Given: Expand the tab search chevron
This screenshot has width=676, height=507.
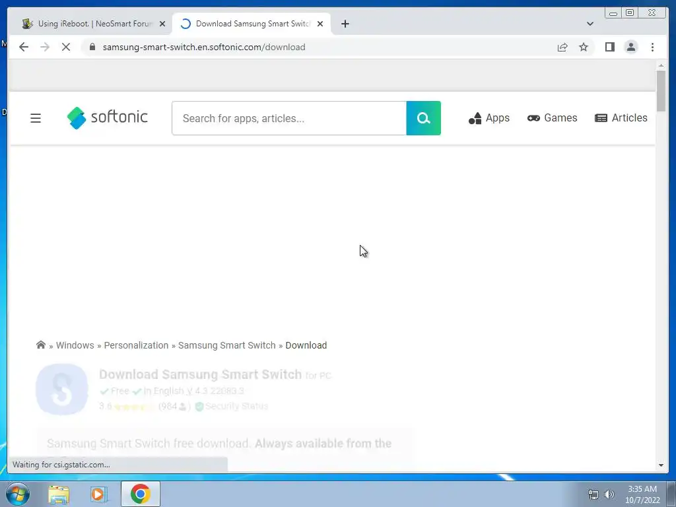Looking at the screenshot, I should (590, 24).
